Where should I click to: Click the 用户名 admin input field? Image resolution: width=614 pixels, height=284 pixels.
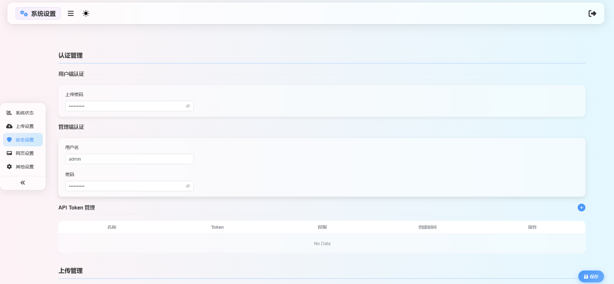point(129,159)
